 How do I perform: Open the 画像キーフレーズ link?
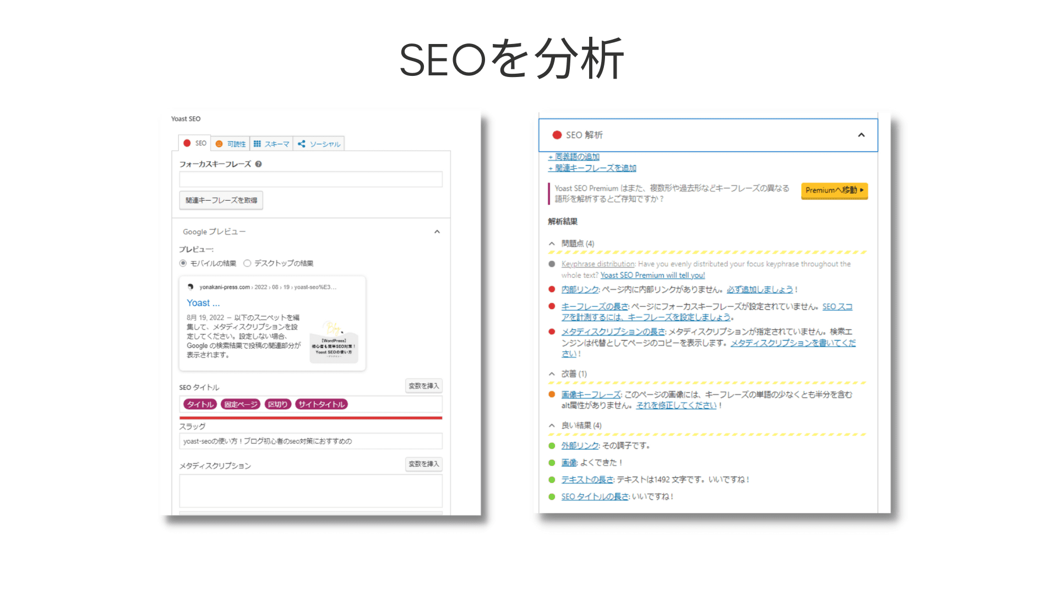pyautogui.click(x=591, y=394)
